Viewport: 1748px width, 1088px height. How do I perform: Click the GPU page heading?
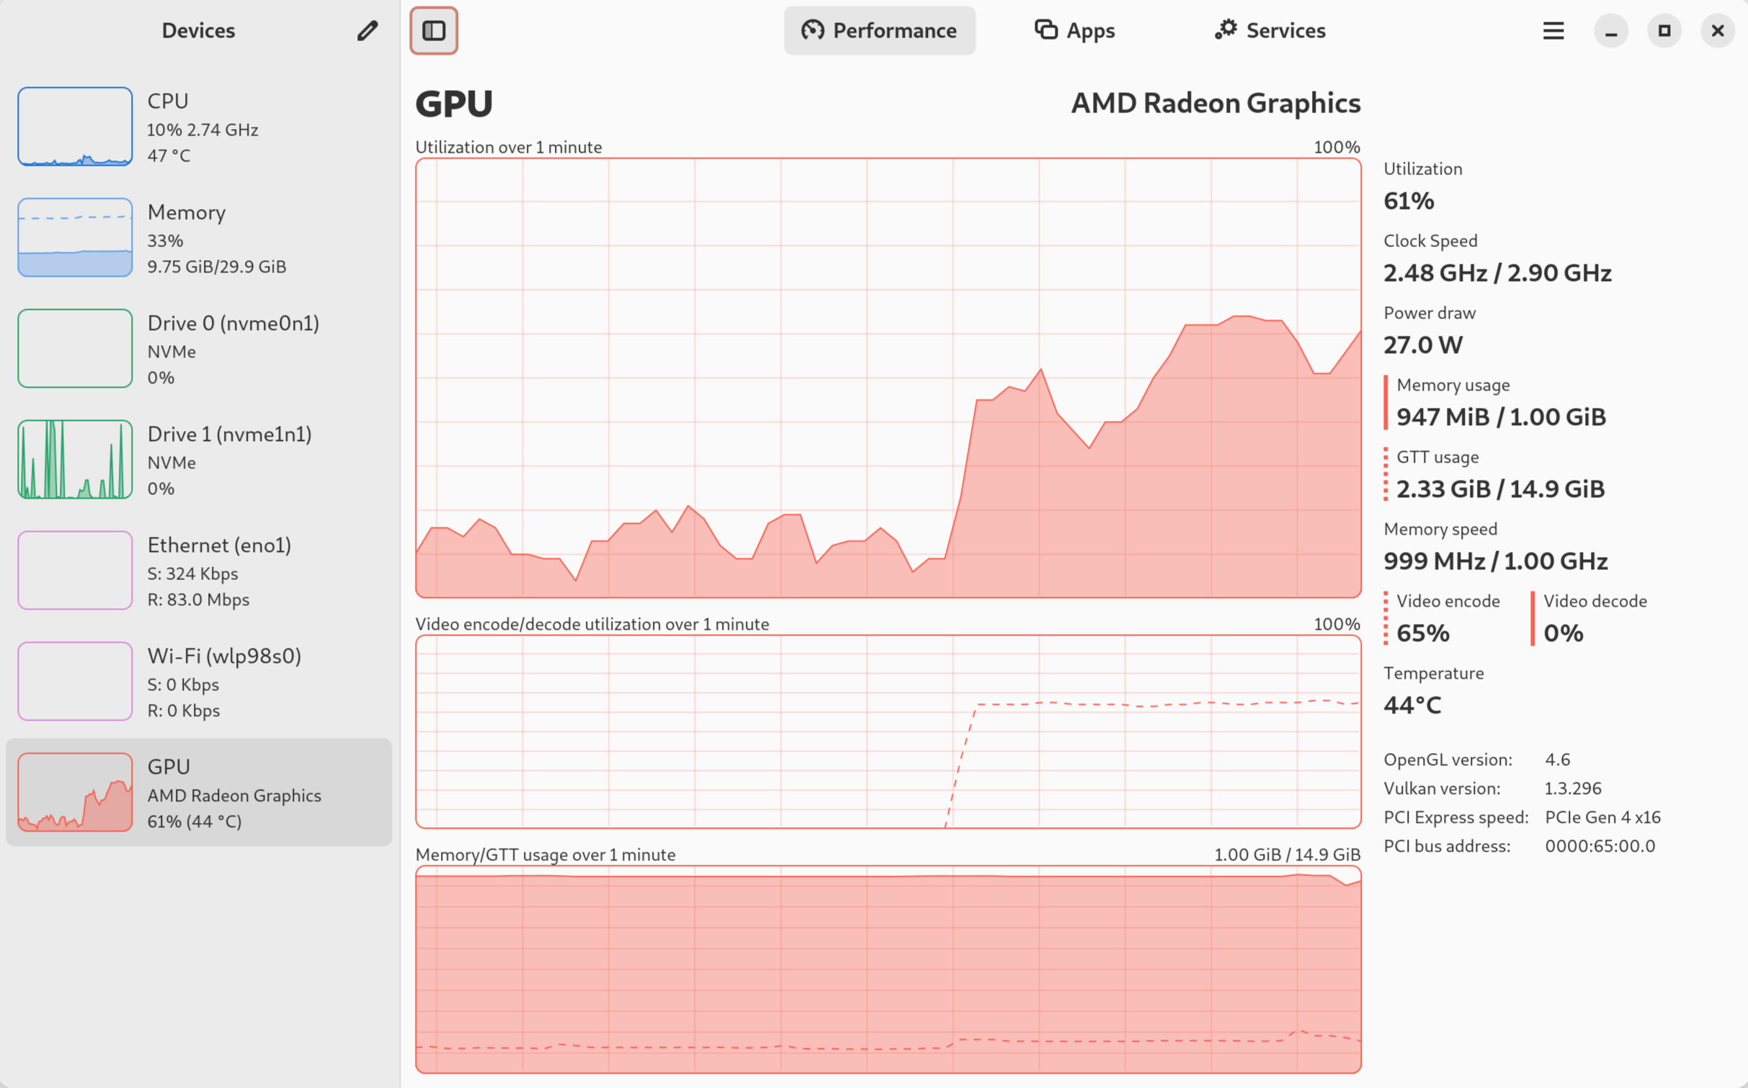454,103
